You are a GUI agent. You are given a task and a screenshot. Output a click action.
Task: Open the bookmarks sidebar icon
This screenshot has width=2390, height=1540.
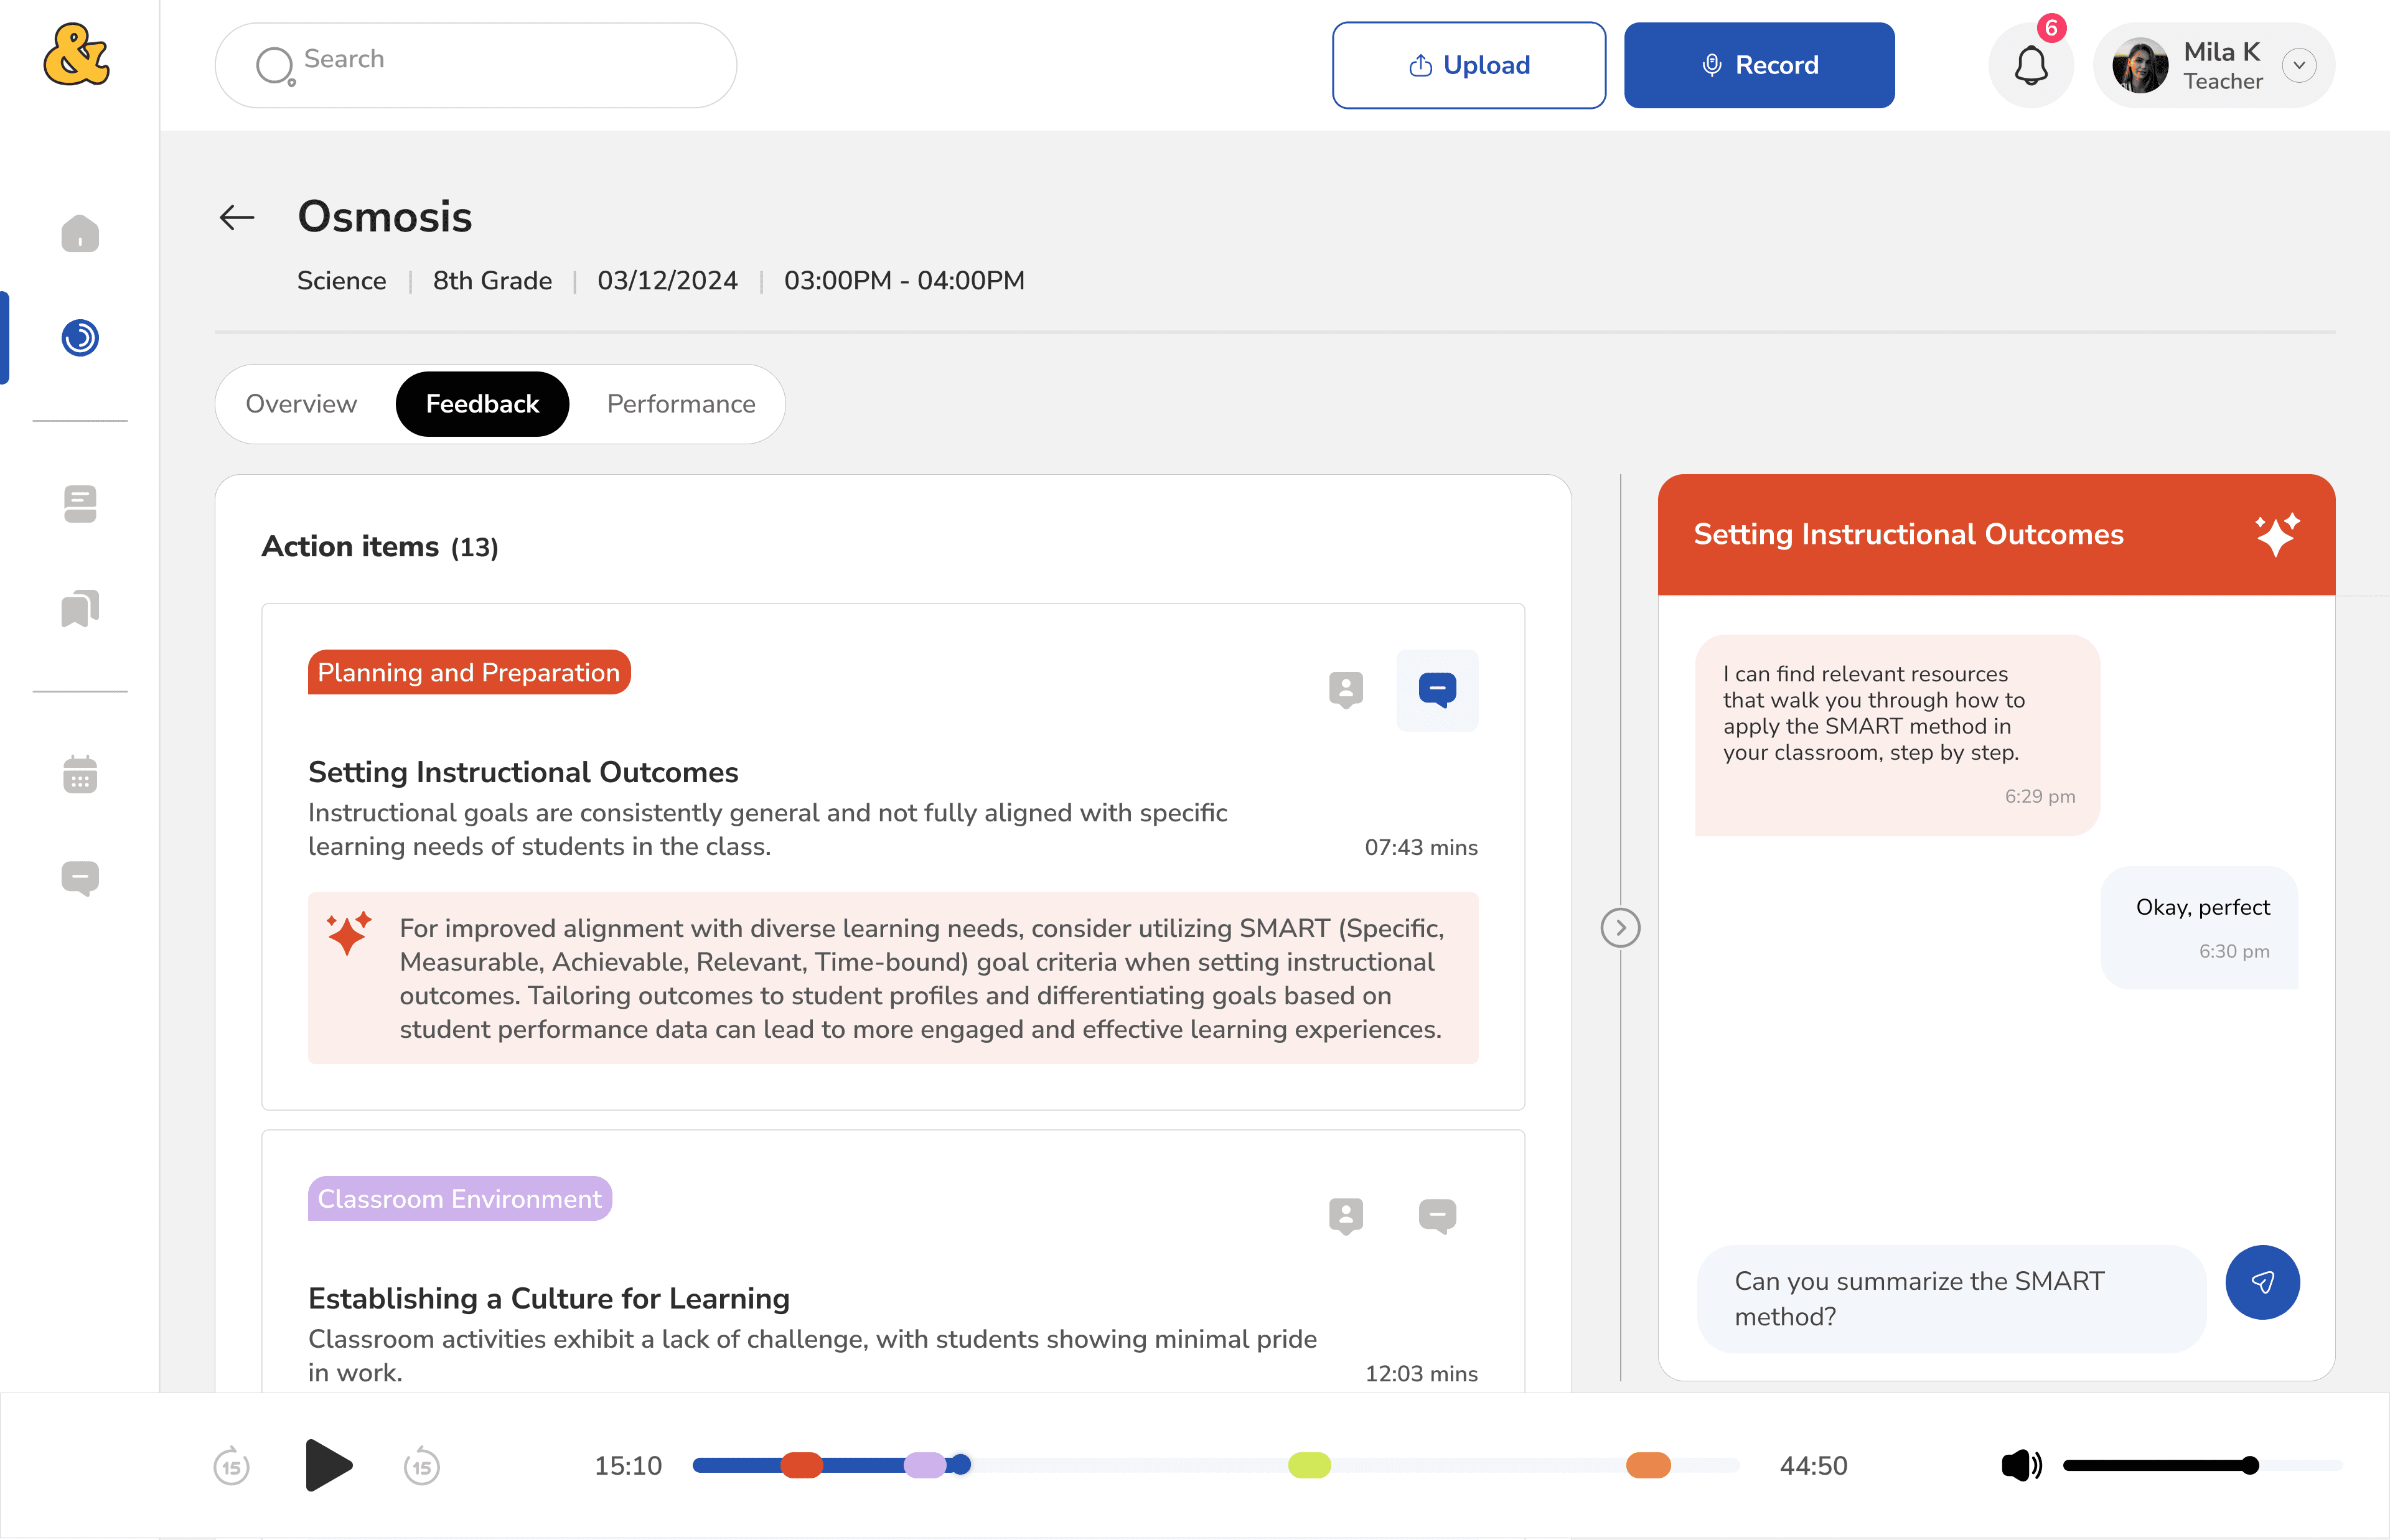[80, 608]
